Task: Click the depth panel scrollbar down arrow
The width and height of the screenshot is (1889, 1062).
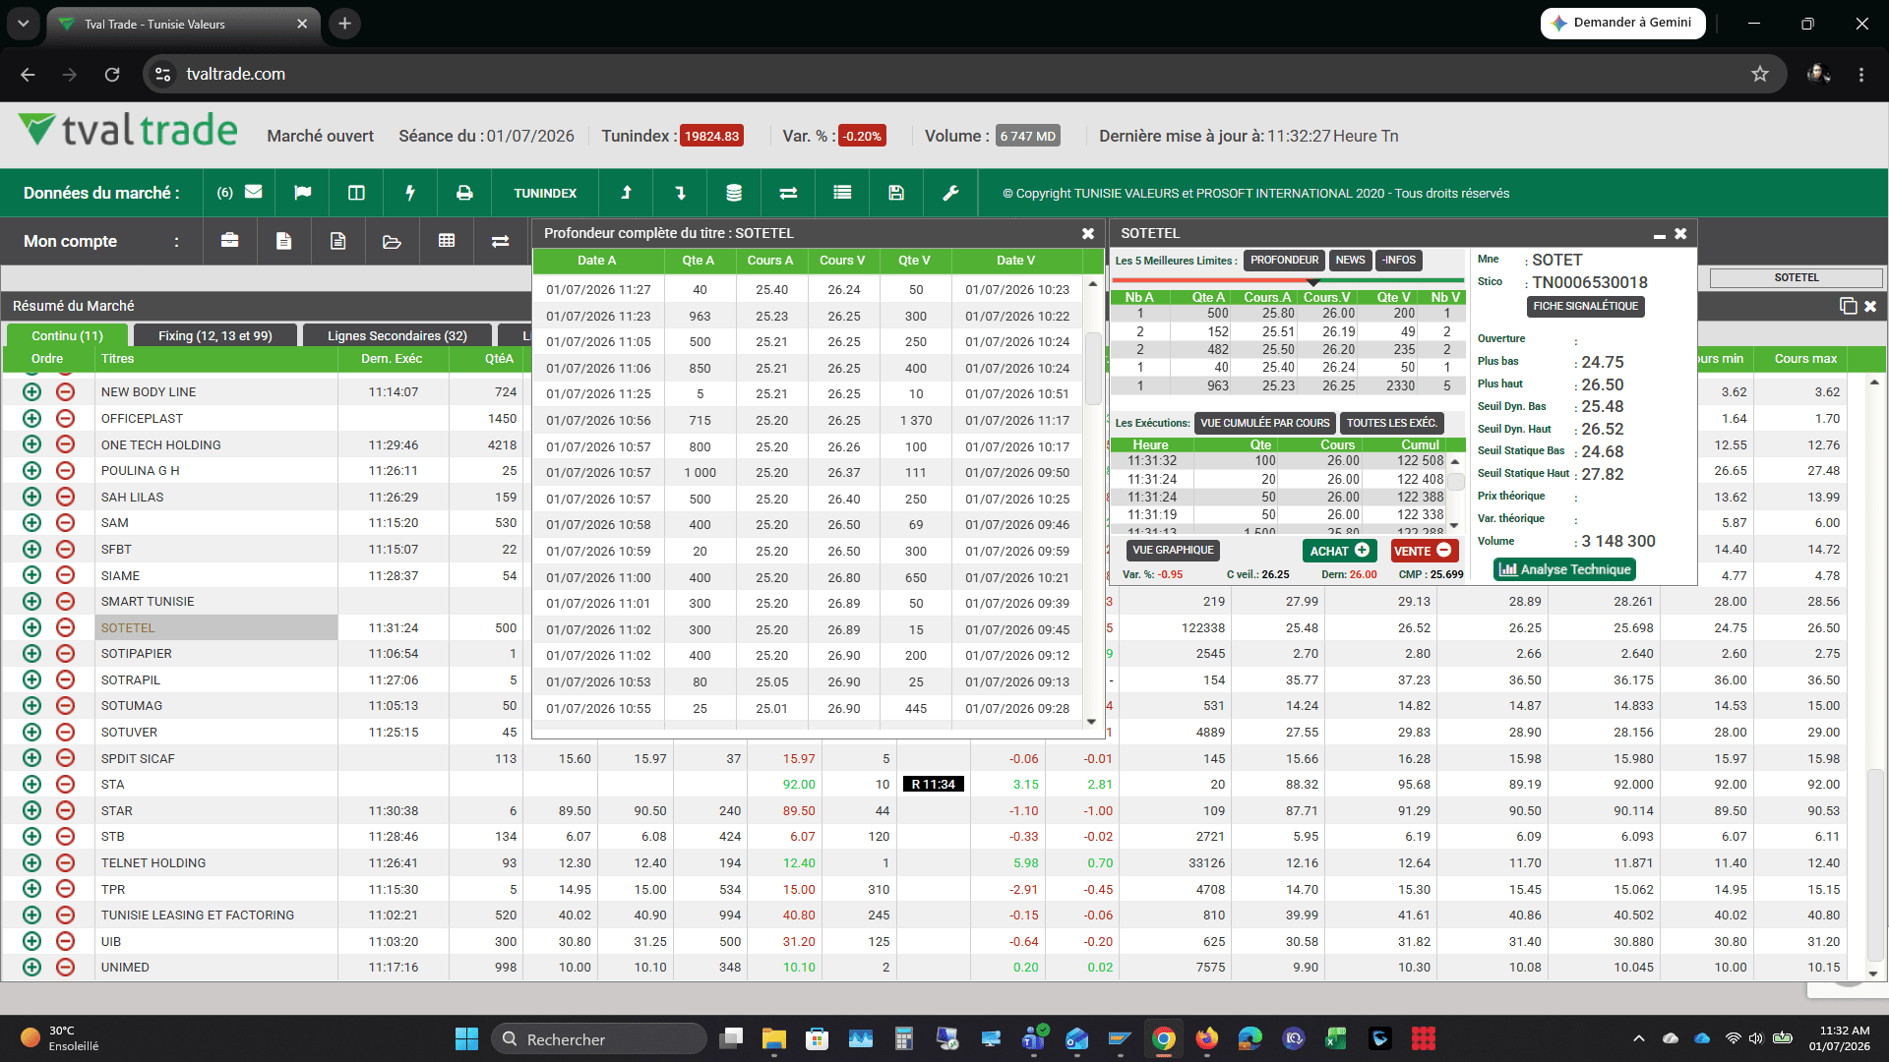Action: click(1092, 722)
